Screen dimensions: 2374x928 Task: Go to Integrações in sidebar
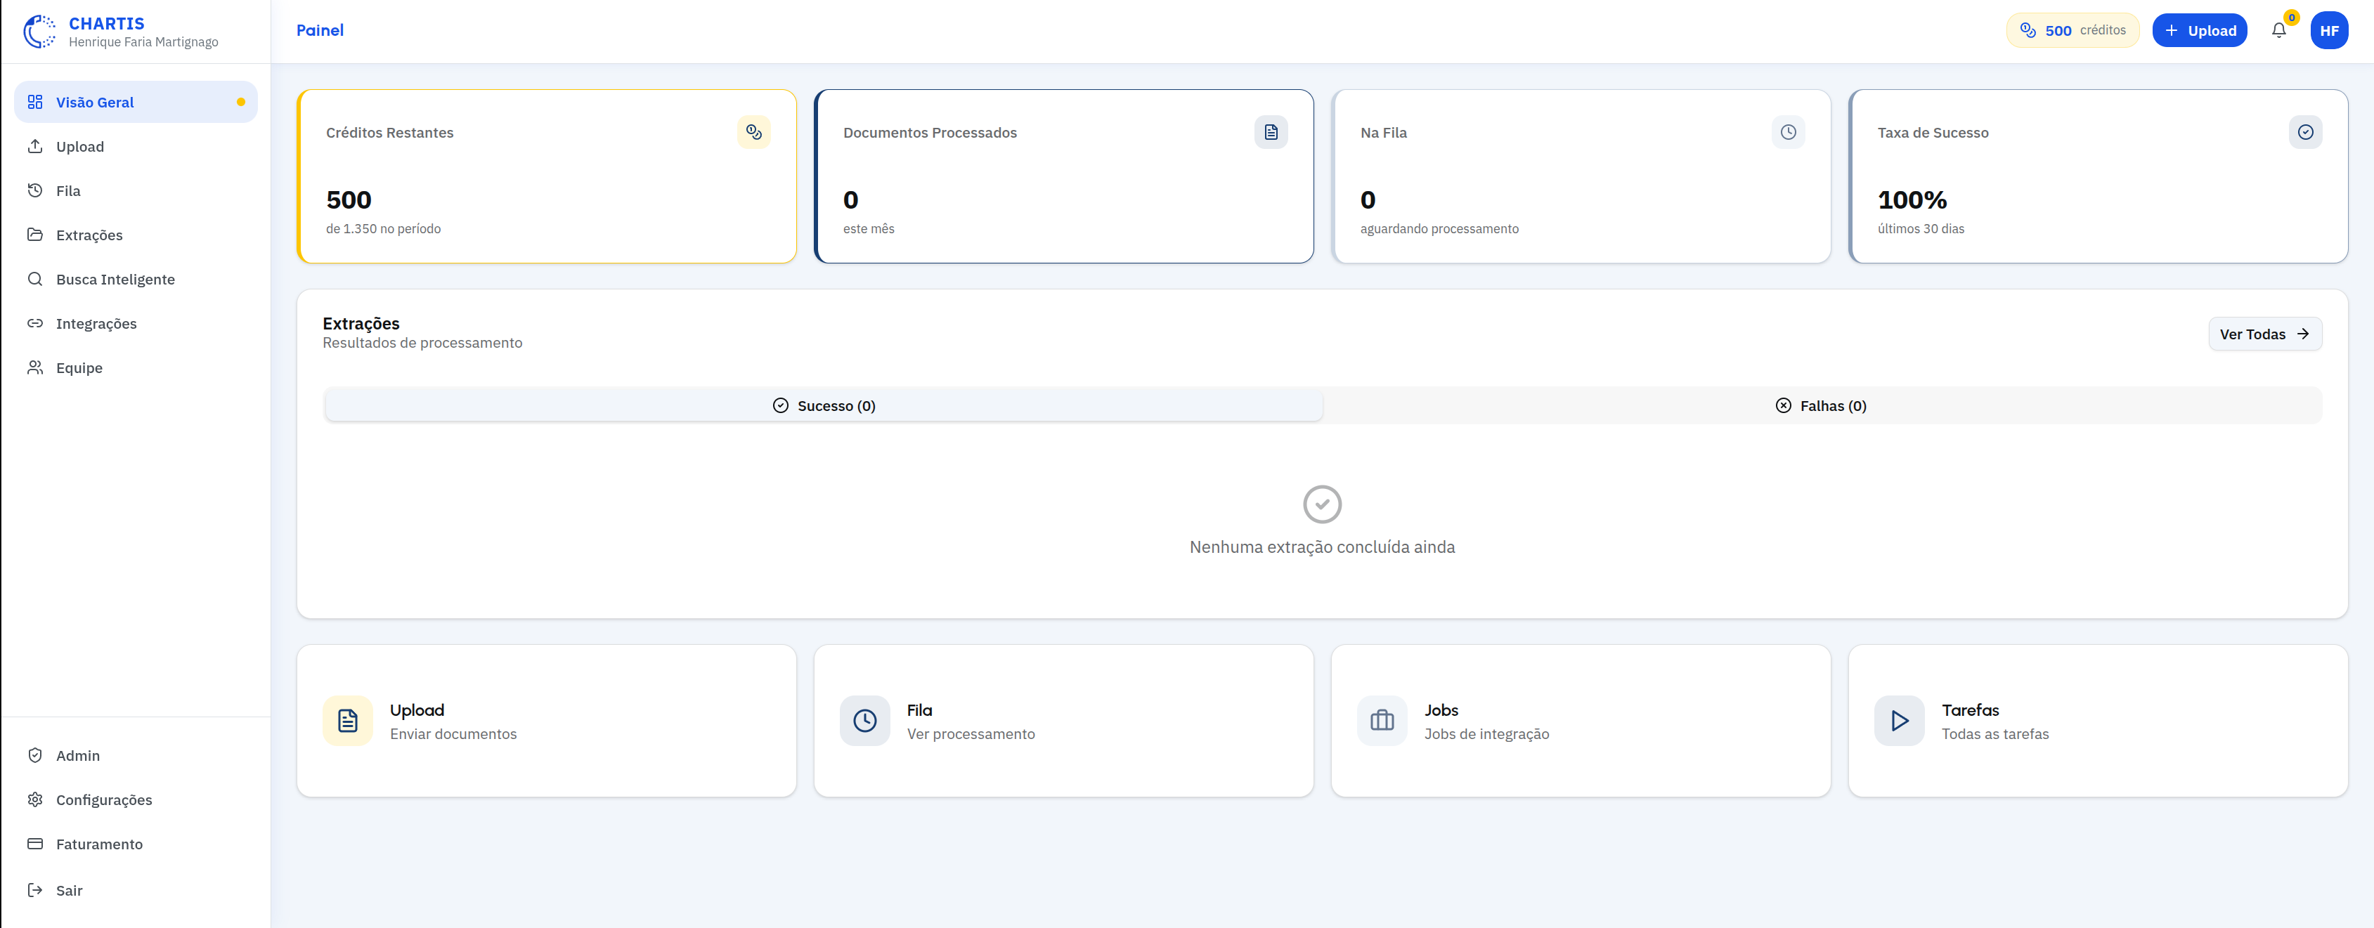click(x=96, y=323)
